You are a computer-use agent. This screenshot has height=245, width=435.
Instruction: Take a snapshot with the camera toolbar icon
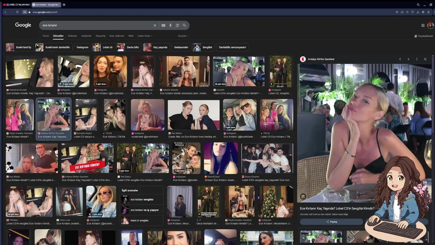tap(402, 12)
